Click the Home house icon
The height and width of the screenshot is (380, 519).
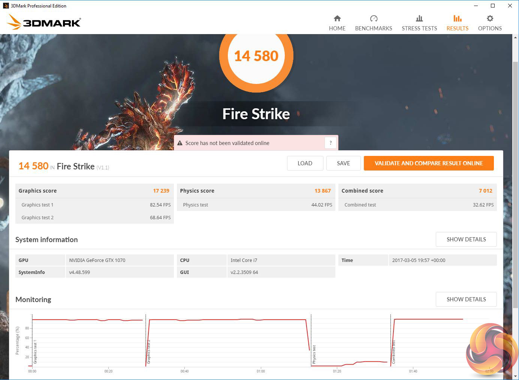pos(337,18)
